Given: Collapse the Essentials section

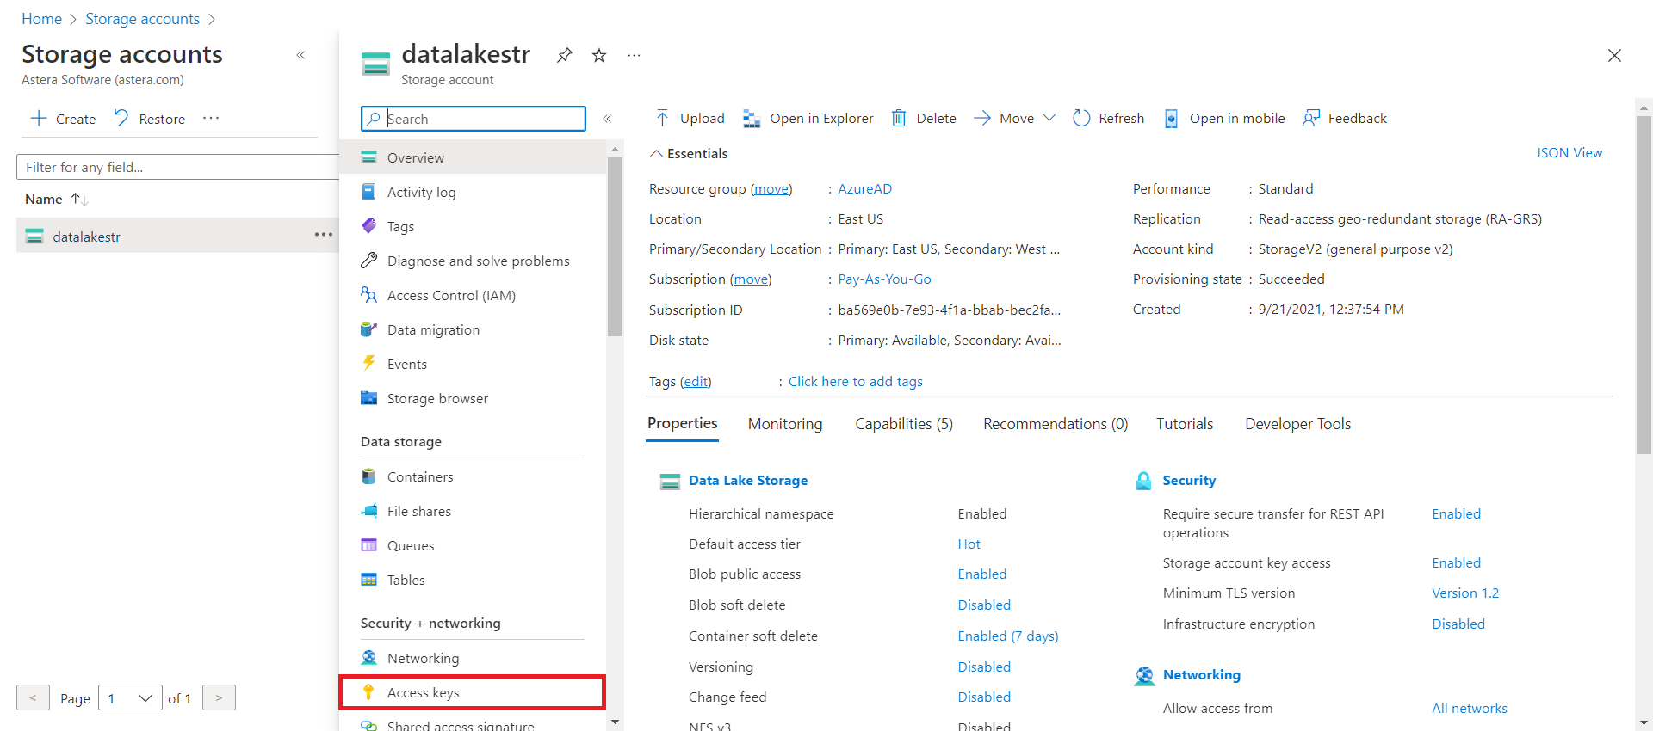Looking at the screenshot, I should [656, 153].
